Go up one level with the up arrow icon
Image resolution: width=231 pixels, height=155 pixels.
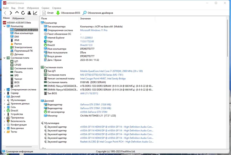17,13
